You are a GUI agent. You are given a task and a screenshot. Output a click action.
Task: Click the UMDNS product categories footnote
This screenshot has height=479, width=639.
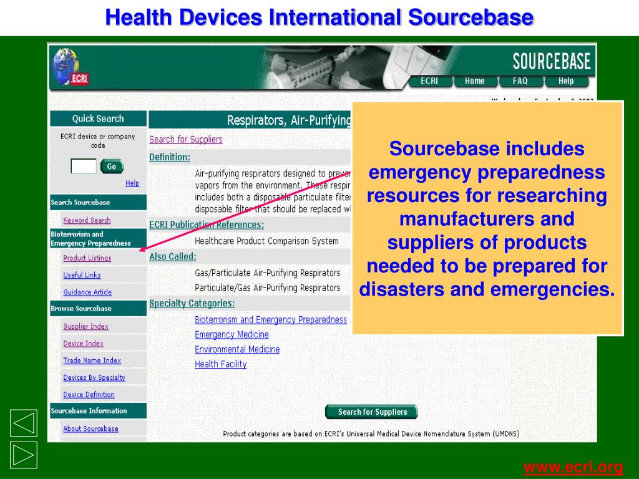click(371, 434)
